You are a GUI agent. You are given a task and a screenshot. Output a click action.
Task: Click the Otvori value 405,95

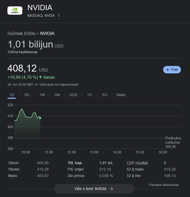pos(43,163)
